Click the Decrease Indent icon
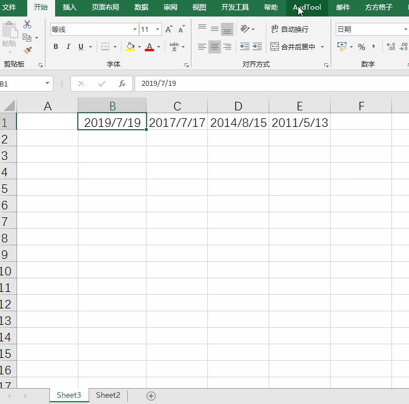Screen dimensions: 409x404 pos(245,47)
